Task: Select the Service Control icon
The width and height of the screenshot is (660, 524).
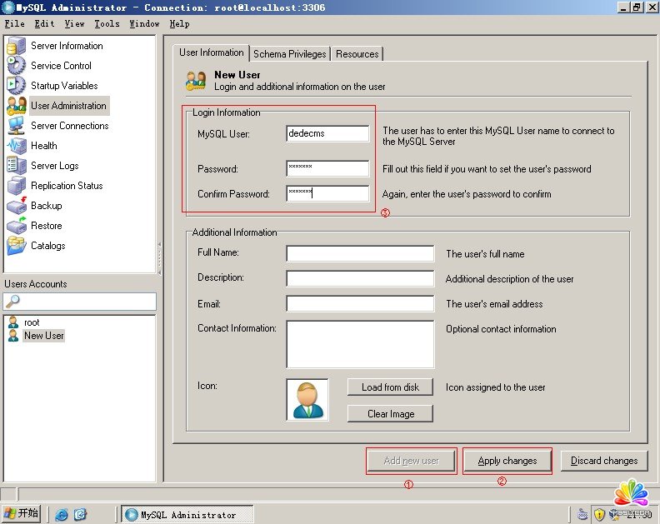Action: point(17,66)
